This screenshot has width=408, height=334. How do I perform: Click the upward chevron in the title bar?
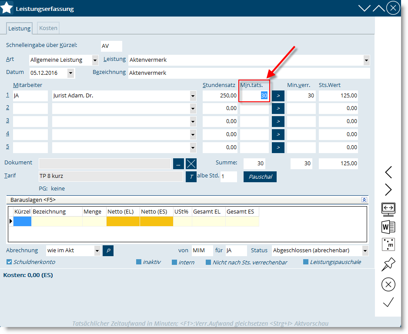(x=379, y=8)
